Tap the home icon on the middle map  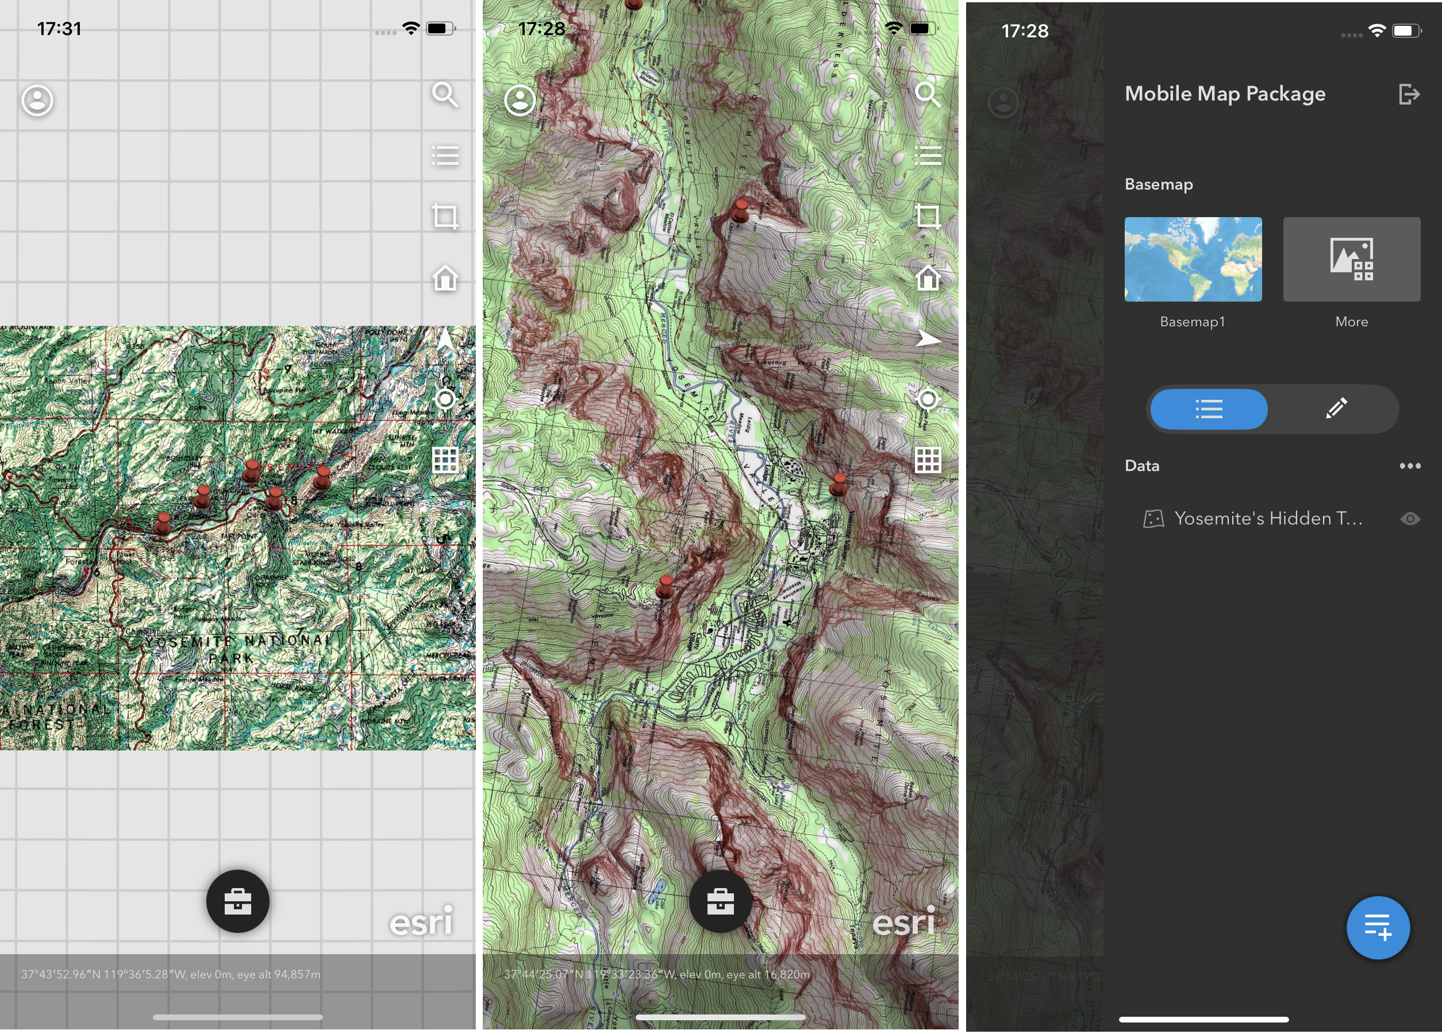928,277
